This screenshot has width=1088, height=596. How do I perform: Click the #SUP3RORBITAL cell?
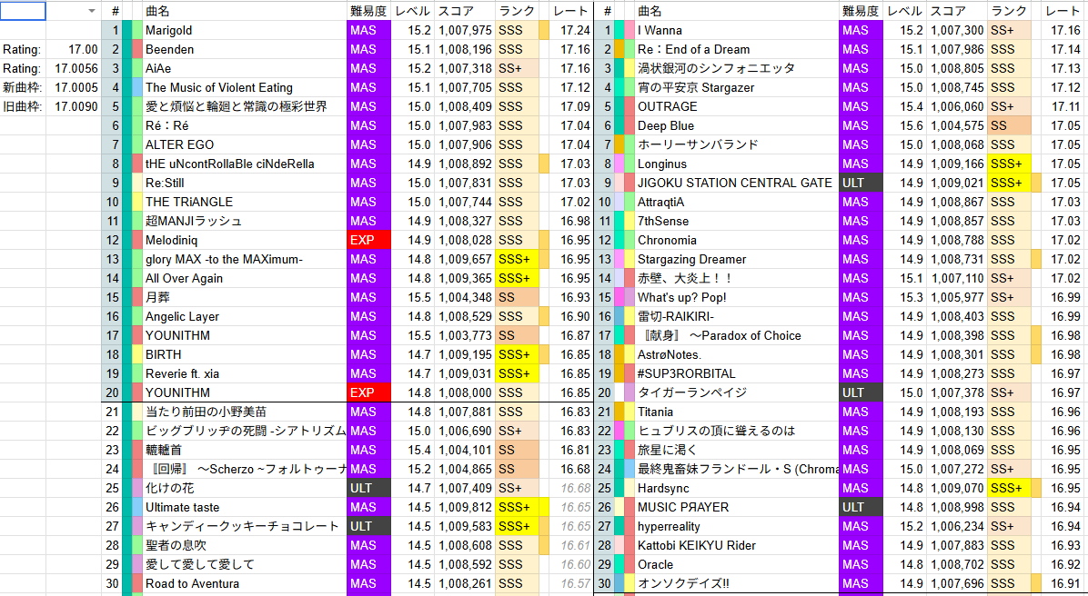737,373
